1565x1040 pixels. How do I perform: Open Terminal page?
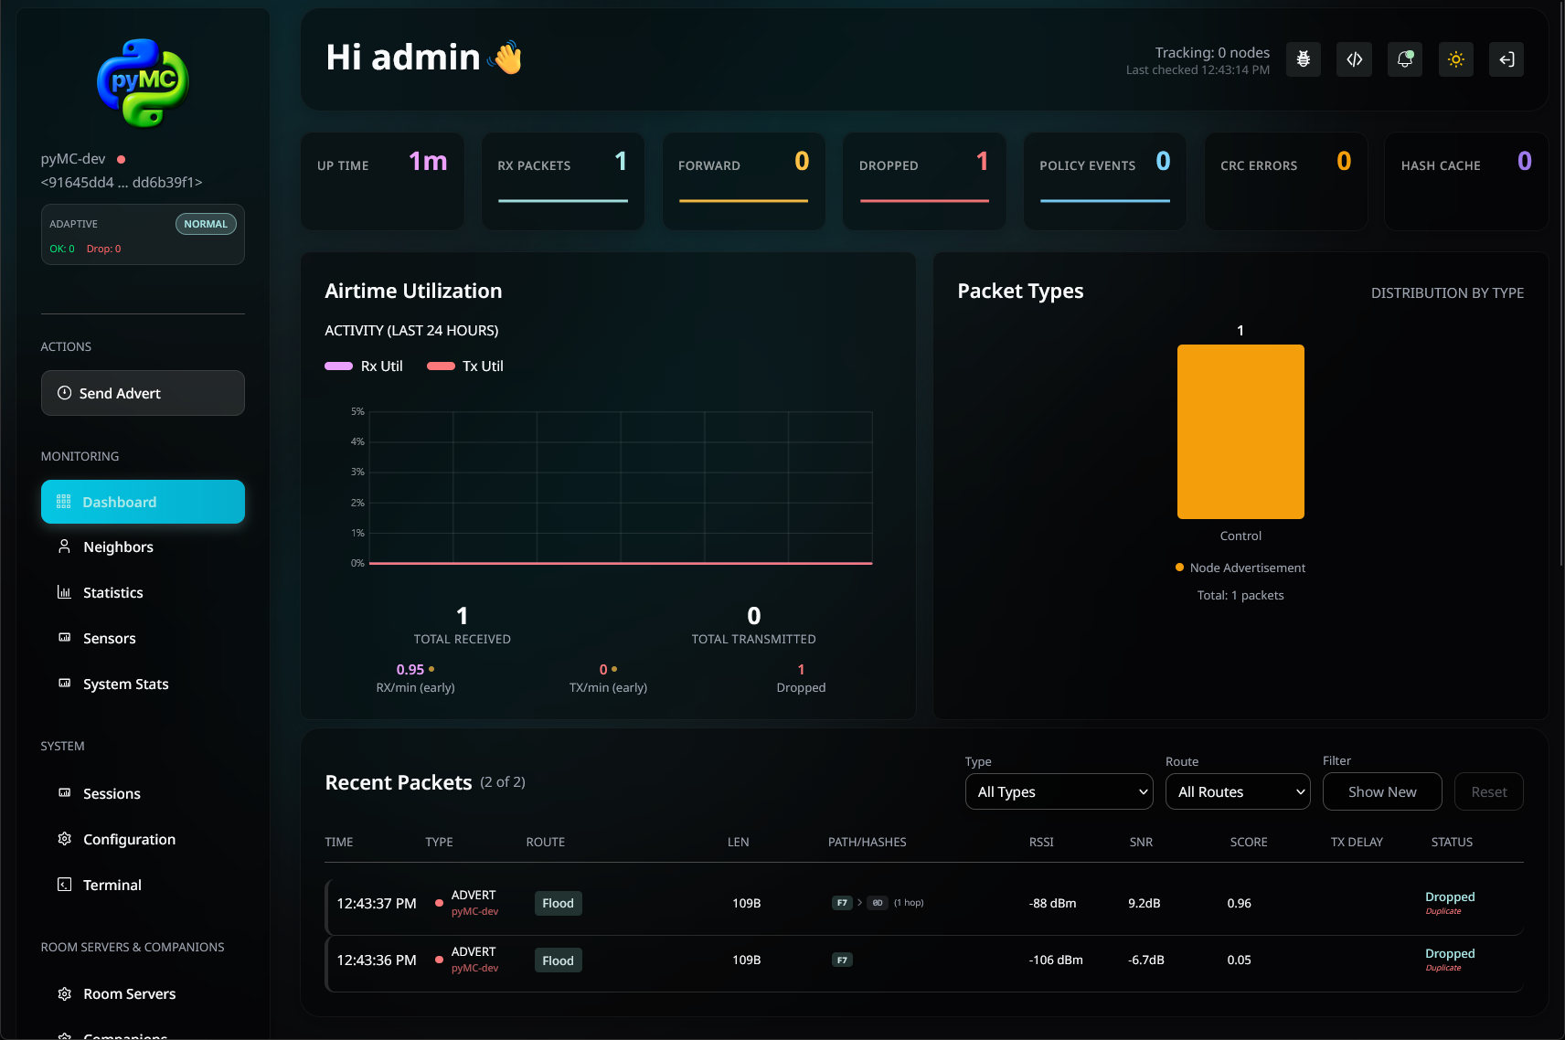143,885
